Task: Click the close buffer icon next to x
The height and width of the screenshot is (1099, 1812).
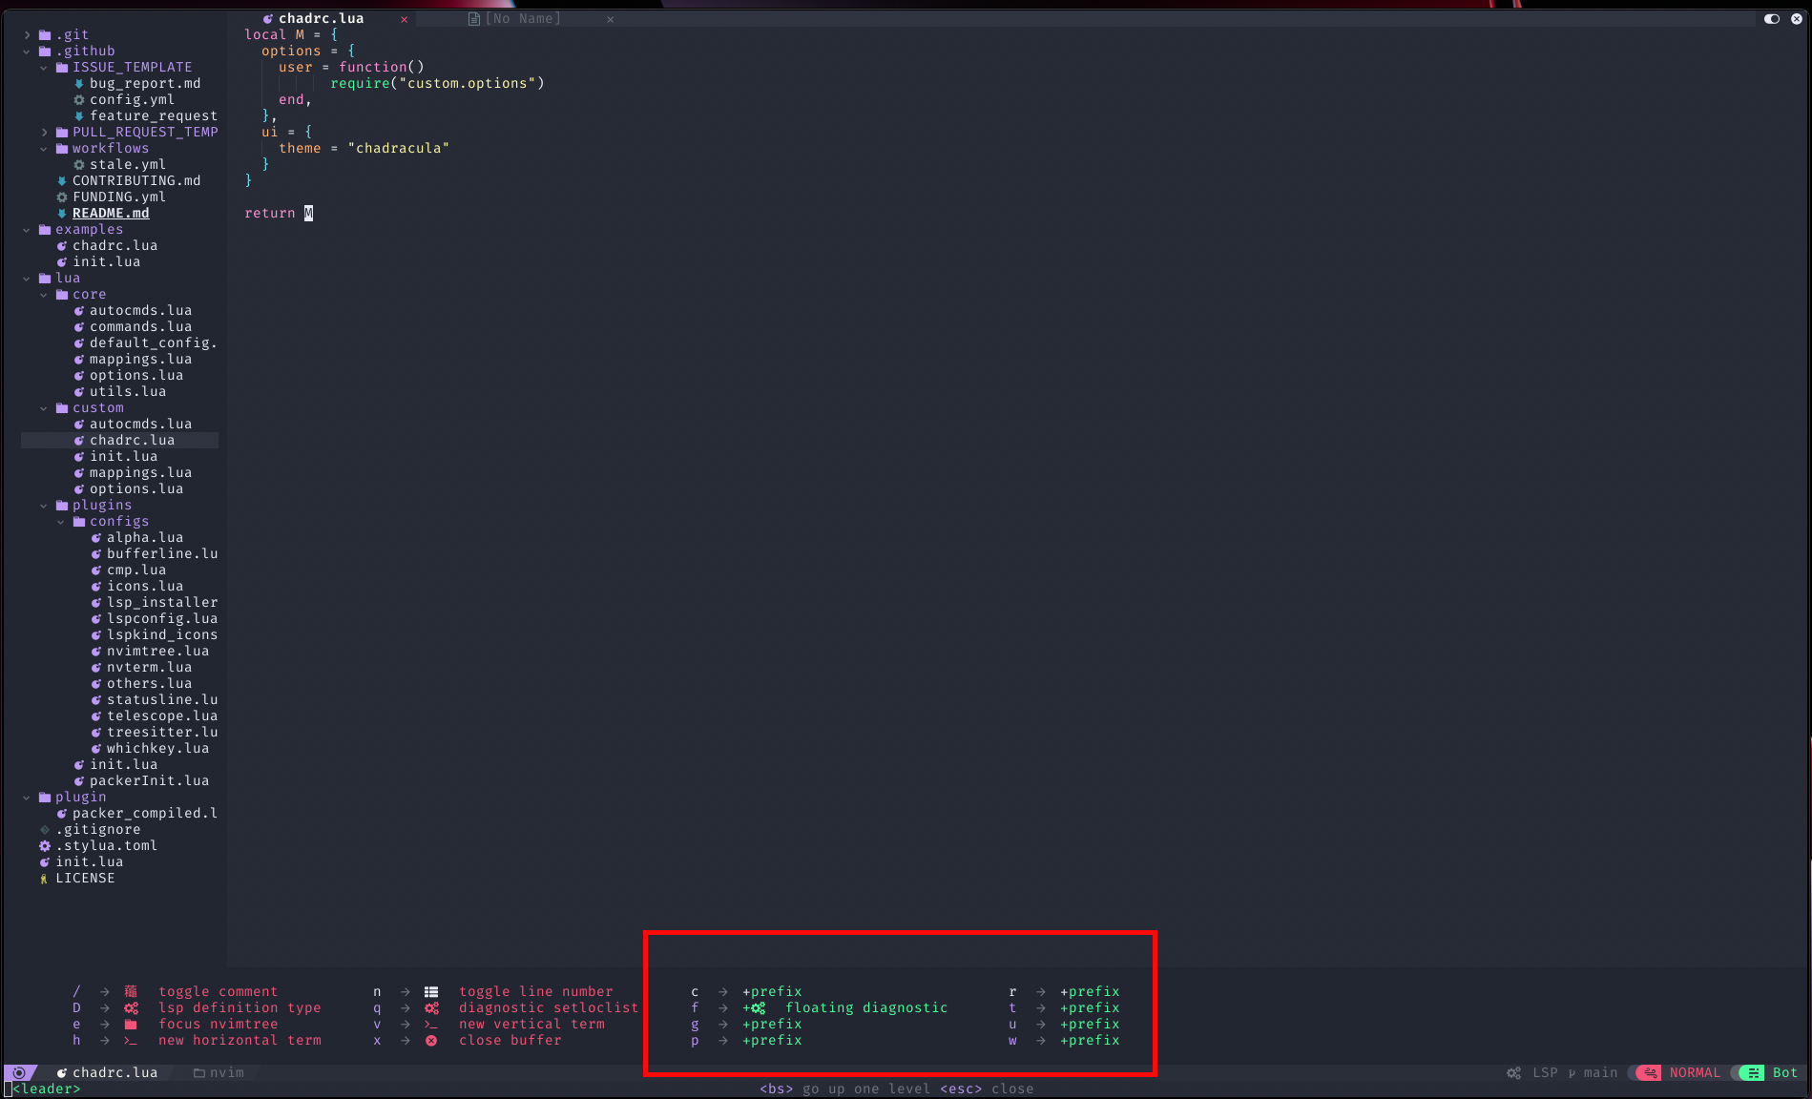Action: pyautogui.click(x=431, y=1040)
